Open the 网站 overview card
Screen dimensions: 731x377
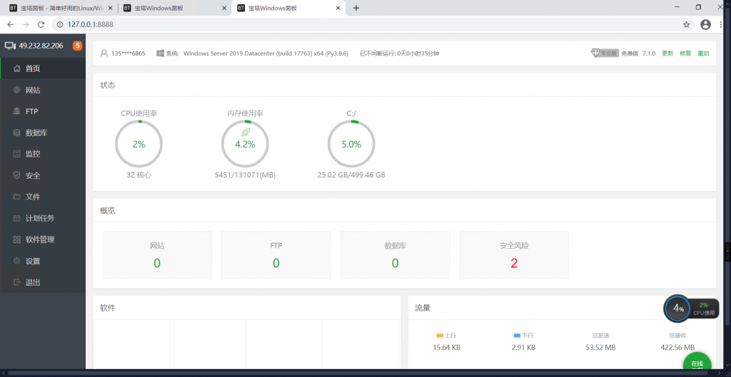(x=157, y=255)
